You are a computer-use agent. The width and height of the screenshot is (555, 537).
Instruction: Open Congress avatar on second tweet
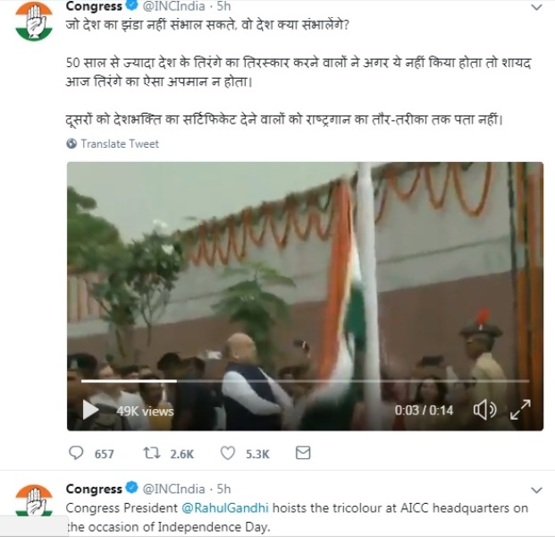[34, 500]
